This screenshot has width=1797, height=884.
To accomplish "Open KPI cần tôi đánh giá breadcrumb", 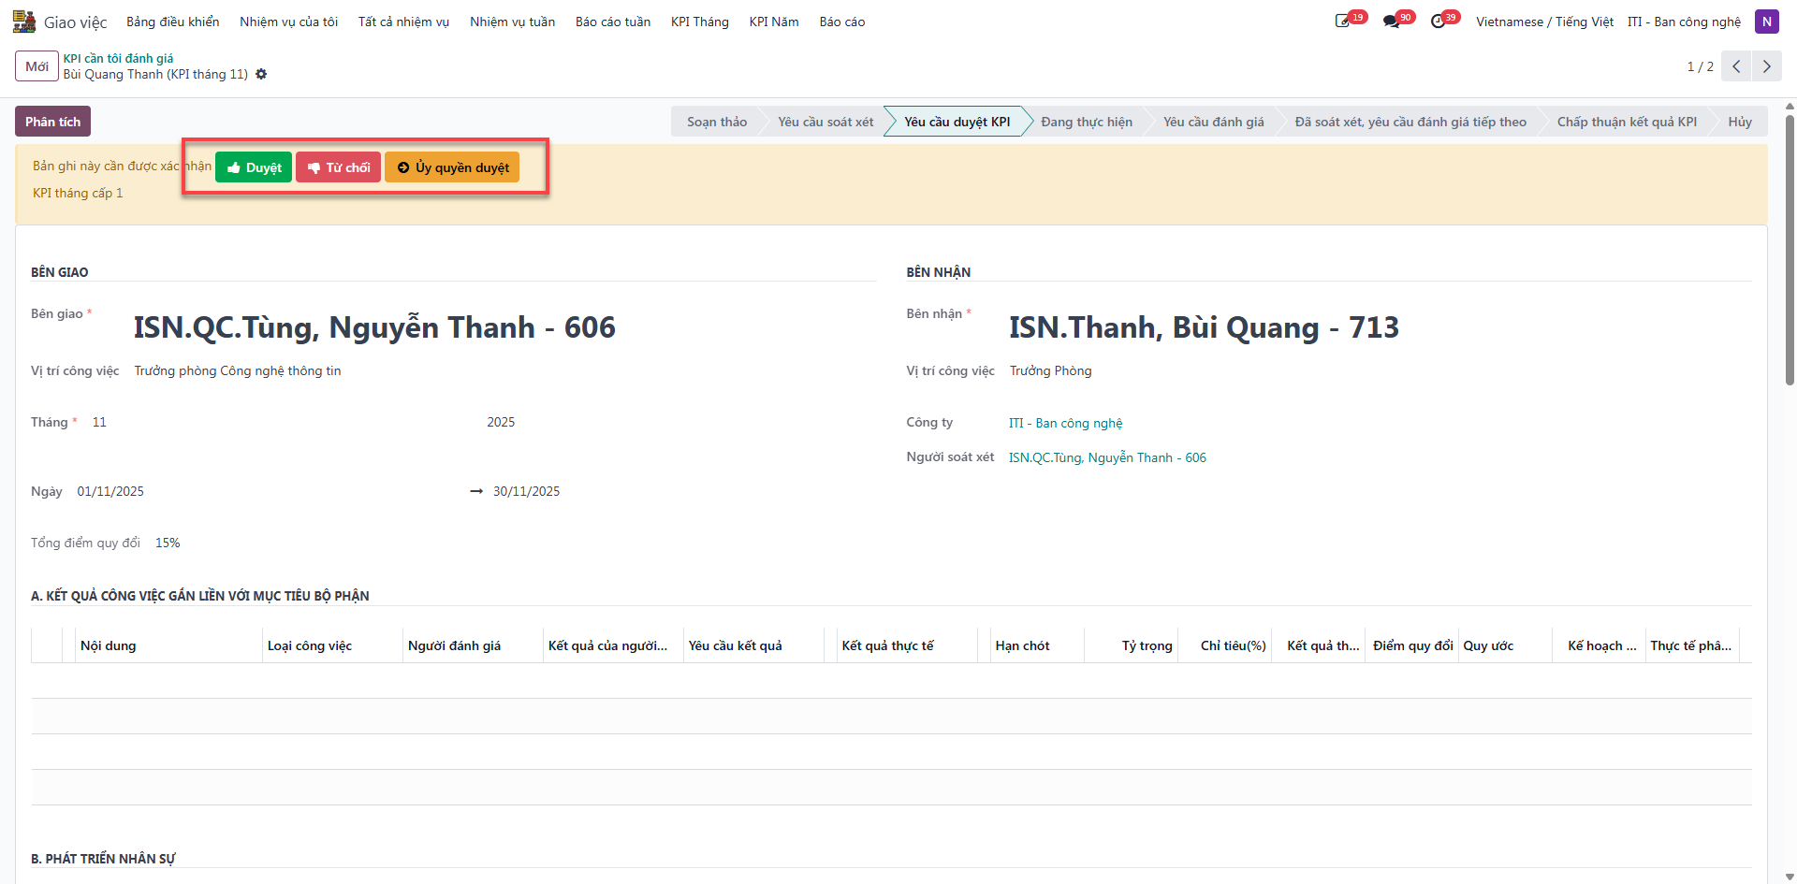I will coord(118,58).
